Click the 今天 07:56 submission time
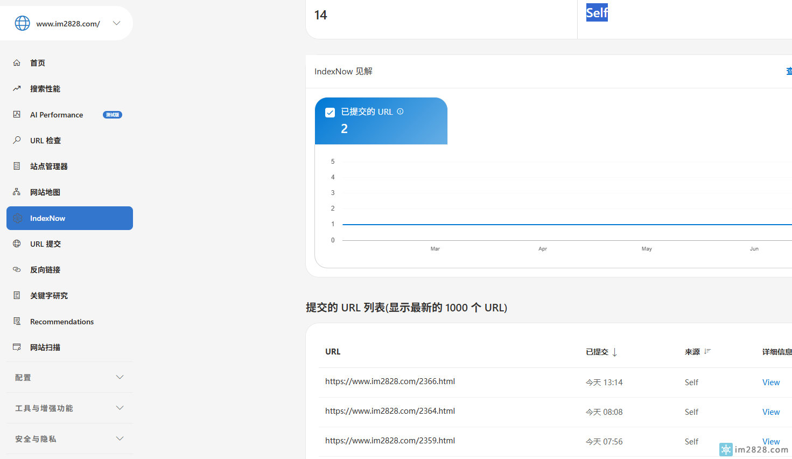Image resolution: width=792 pixels, height=459 pixels. pos(604,442)
